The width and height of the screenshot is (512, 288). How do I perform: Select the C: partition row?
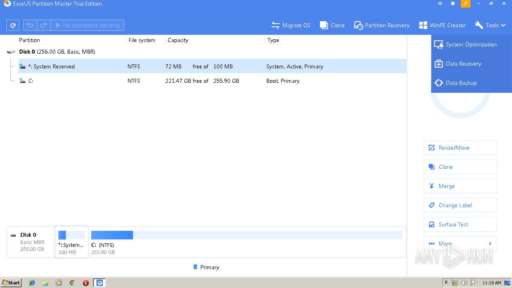[212, 81]
